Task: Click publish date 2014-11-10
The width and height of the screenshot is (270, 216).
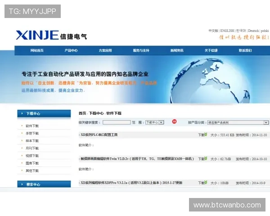Action: pos(259,135)
